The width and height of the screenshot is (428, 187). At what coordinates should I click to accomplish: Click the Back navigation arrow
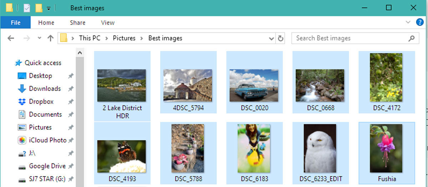pyautogui.click(x=11, y=38)
